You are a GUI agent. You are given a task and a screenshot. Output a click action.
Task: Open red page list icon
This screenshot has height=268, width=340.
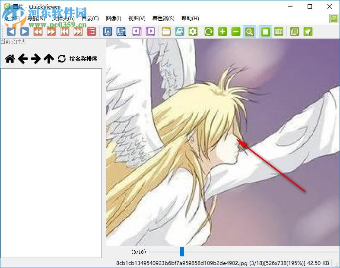pyautogui.click(x=92, y=32)
